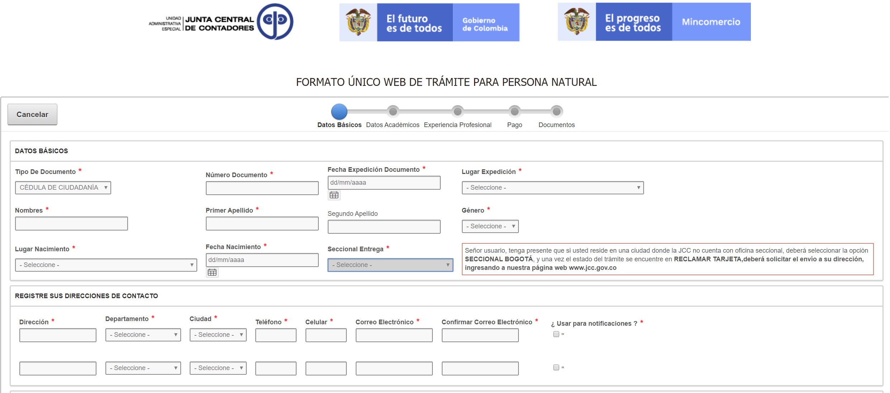Click the Mincomercio banner

coord(654,22)
